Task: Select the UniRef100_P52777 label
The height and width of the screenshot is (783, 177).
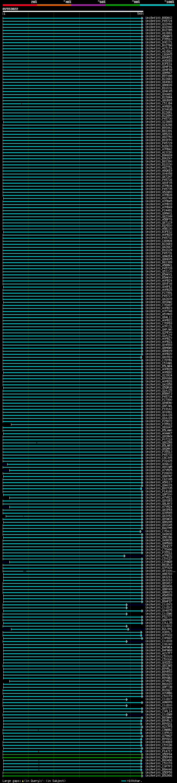Action: click(x=159, y=617)
